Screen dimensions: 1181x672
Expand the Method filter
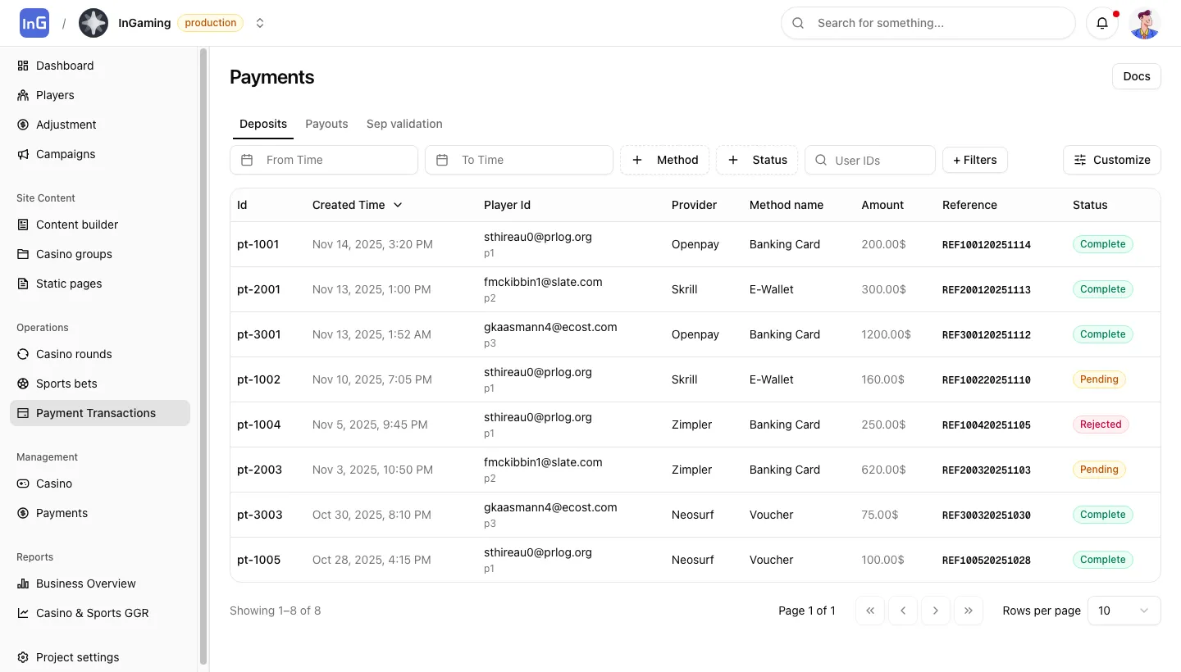[664, 160]
